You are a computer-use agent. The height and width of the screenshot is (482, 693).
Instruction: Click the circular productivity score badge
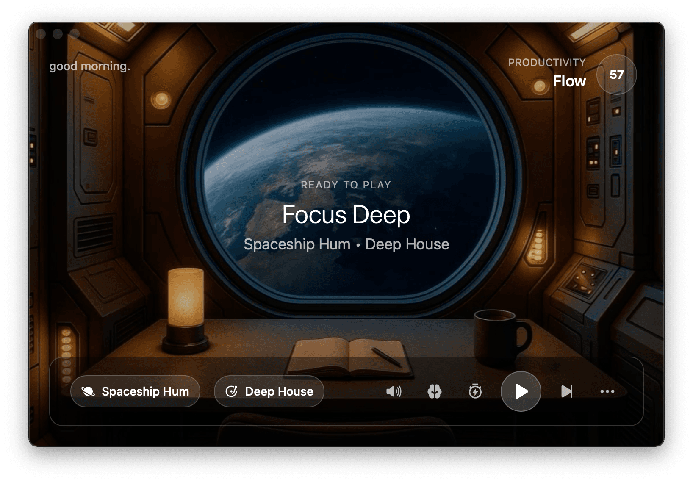pos(616,75)
